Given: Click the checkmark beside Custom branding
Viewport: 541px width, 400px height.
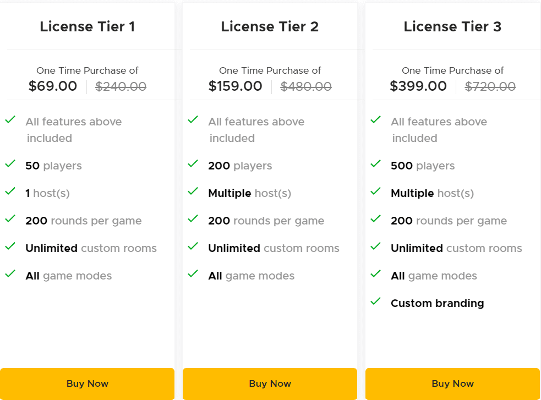Looking at the screenshot, I should pos(376,301).
